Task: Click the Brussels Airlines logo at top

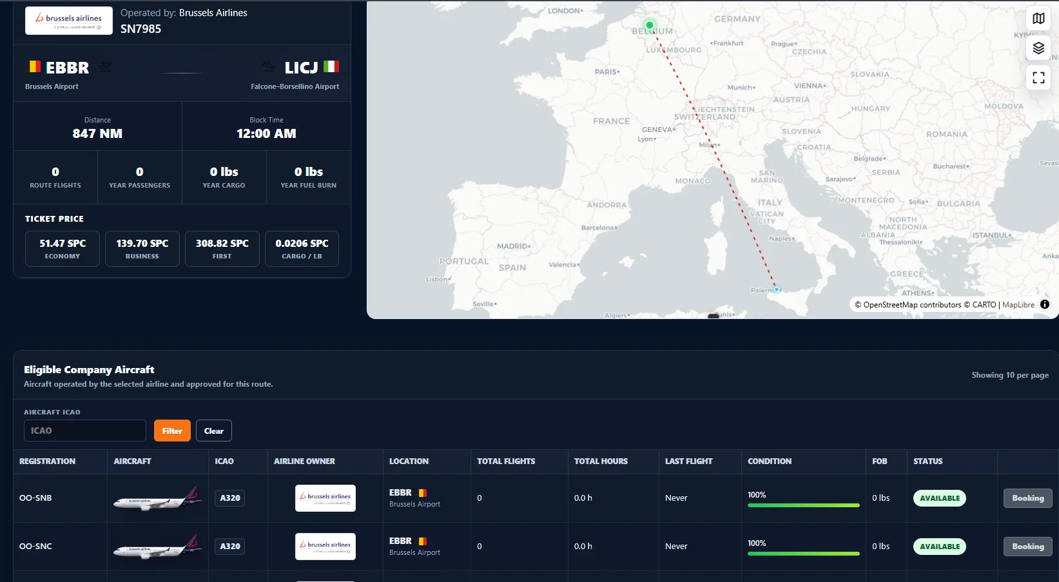Action: click(x=69, y=21)
